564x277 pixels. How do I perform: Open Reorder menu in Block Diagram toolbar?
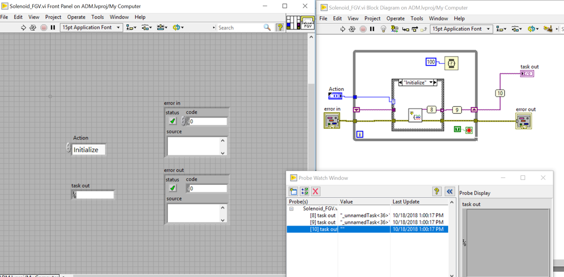pyautogui.click(x=533, y=29)
